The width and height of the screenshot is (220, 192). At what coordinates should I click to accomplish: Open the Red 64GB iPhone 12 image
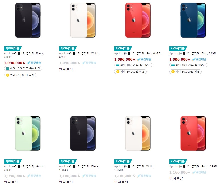(138, 20)
